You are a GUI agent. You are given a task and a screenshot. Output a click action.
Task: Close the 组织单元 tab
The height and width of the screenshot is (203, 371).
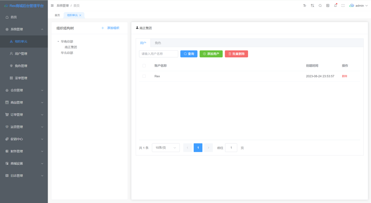click(x=80, y=15)
